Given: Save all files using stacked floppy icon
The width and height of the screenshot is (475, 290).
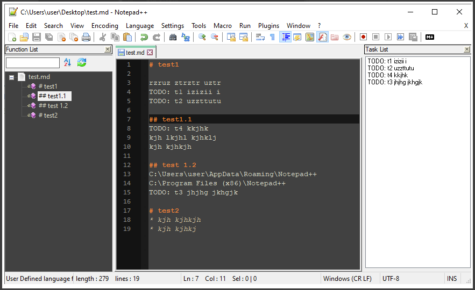Looking at the screenshot, I should pos(49,37).
